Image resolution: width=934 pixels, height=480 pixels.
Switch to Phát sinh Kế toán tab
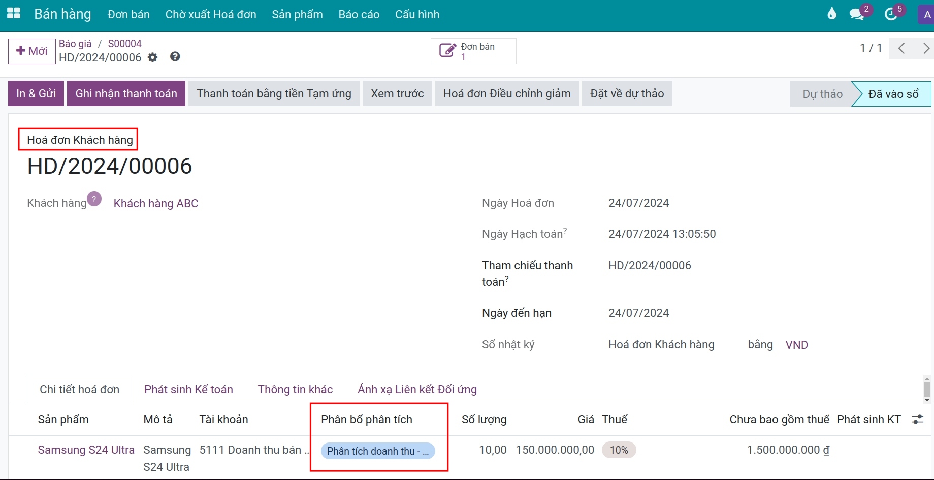click(188, 389)
